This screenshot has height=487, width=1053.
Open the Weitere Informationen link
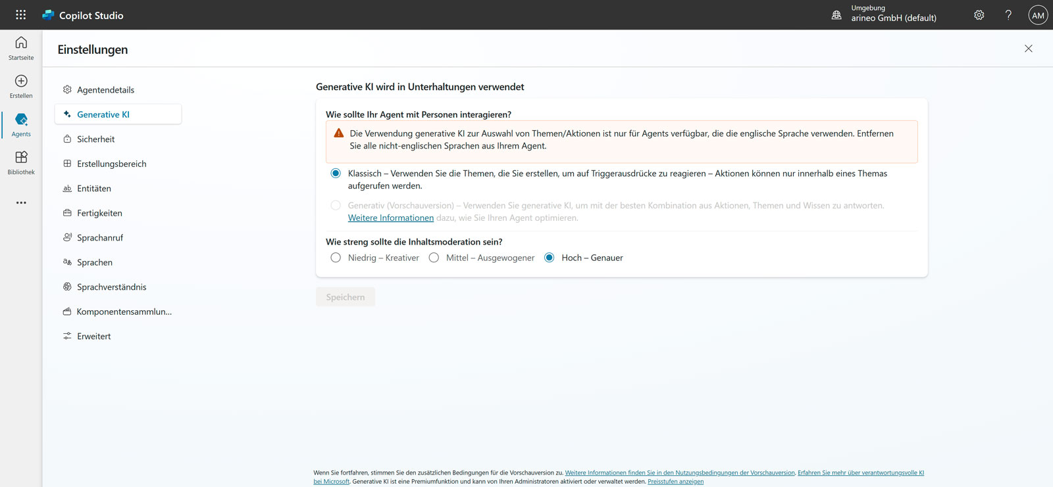coord(391,218)
